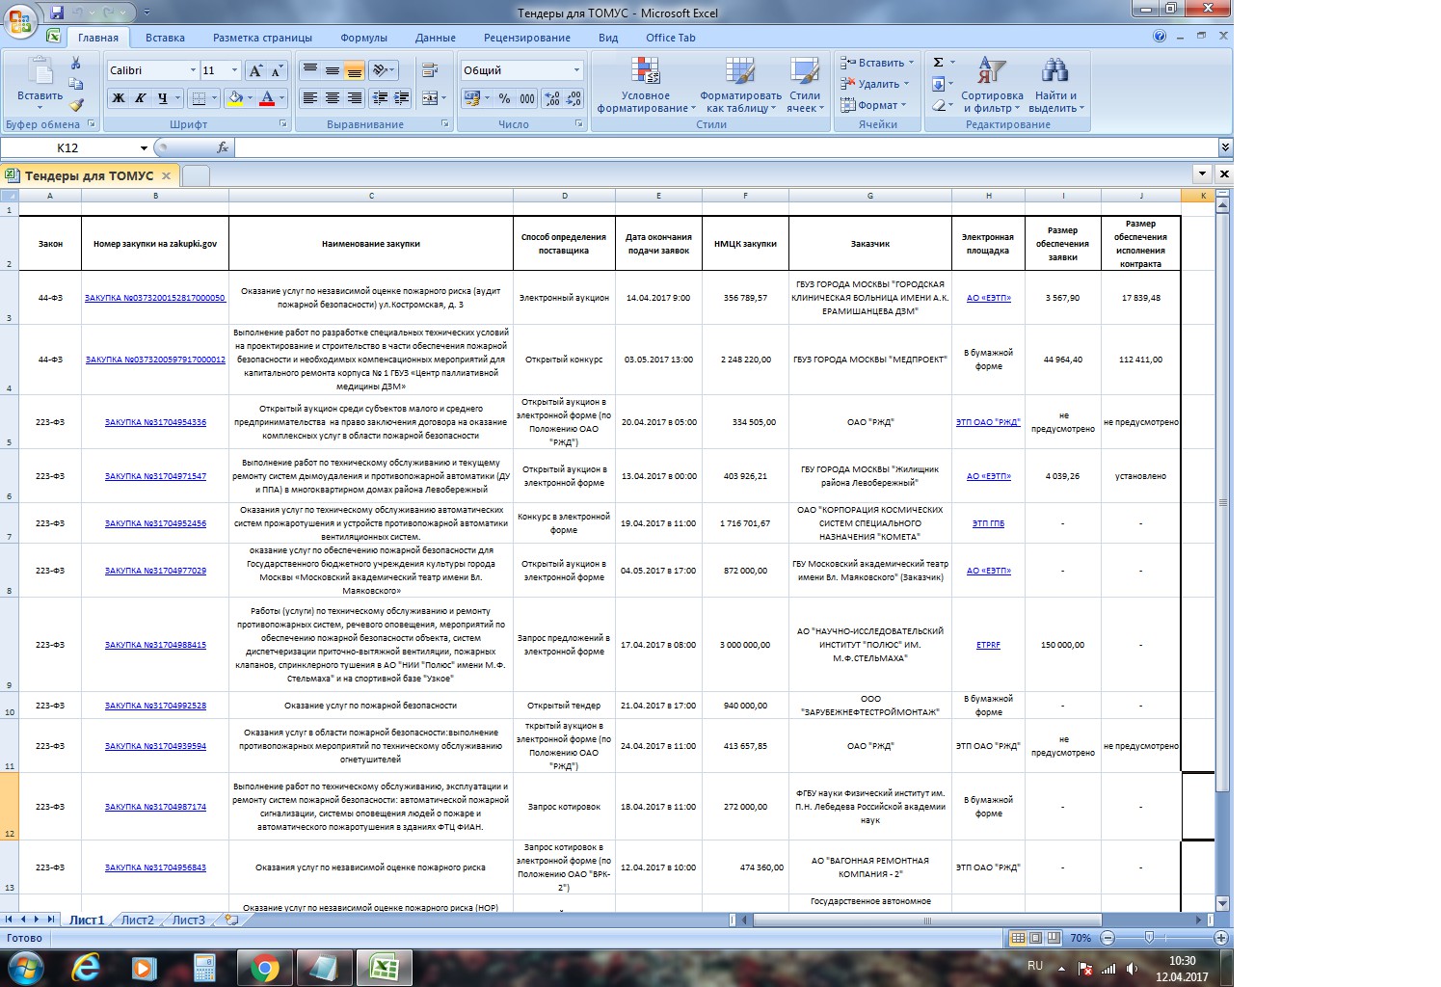Image resolution: width=1441 pixels, height=987 pixels.
Task: Click the AutoSum sigma icon
Action: point(938,63)
